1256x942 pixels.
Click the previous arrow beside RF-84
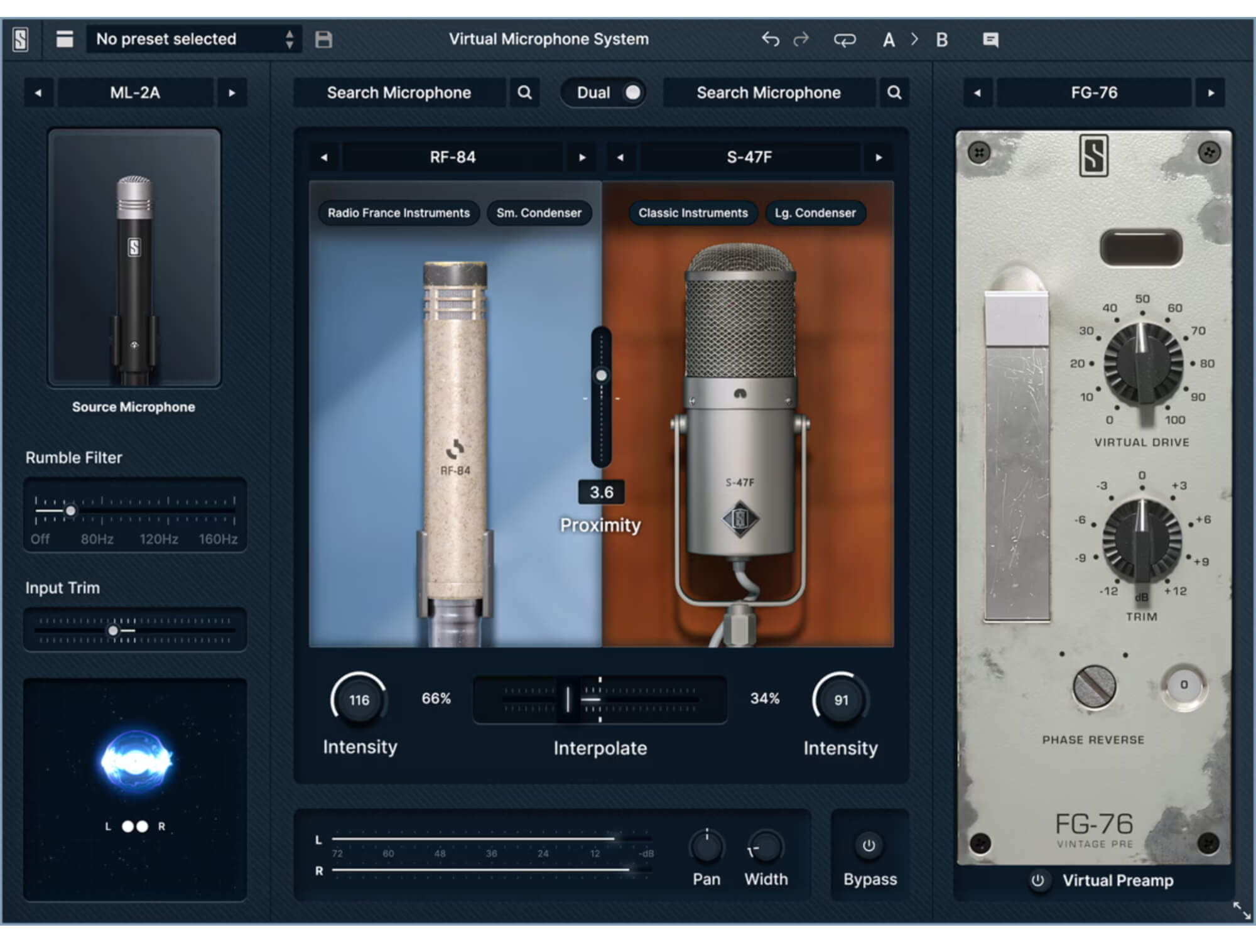coord(323,157)
